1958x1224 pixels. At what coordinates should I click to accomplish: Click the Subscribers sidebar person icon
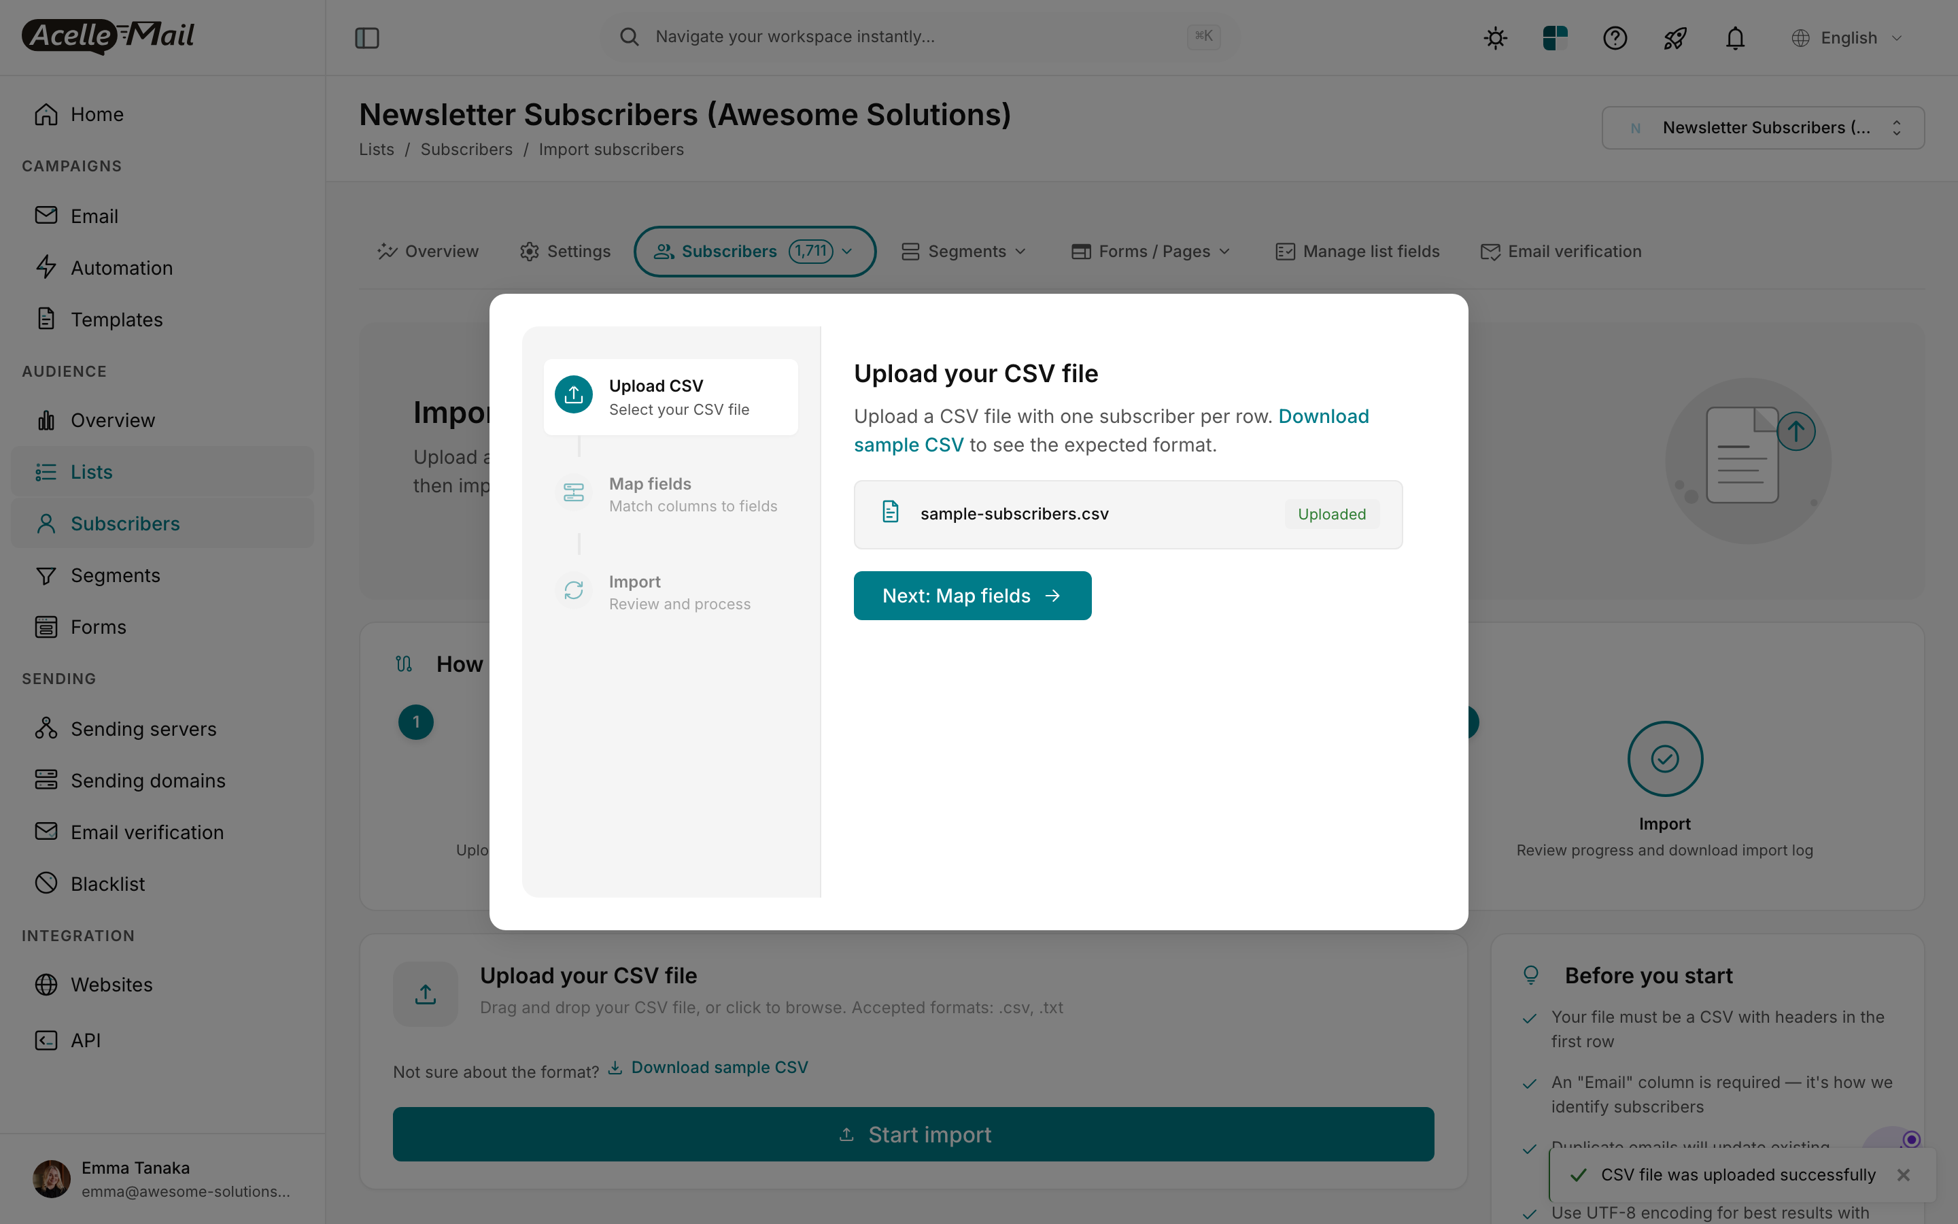[46, 524]
